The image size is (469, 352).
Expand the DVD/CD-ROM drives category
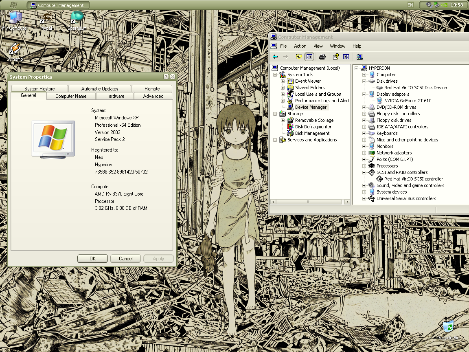click(364, 107)
